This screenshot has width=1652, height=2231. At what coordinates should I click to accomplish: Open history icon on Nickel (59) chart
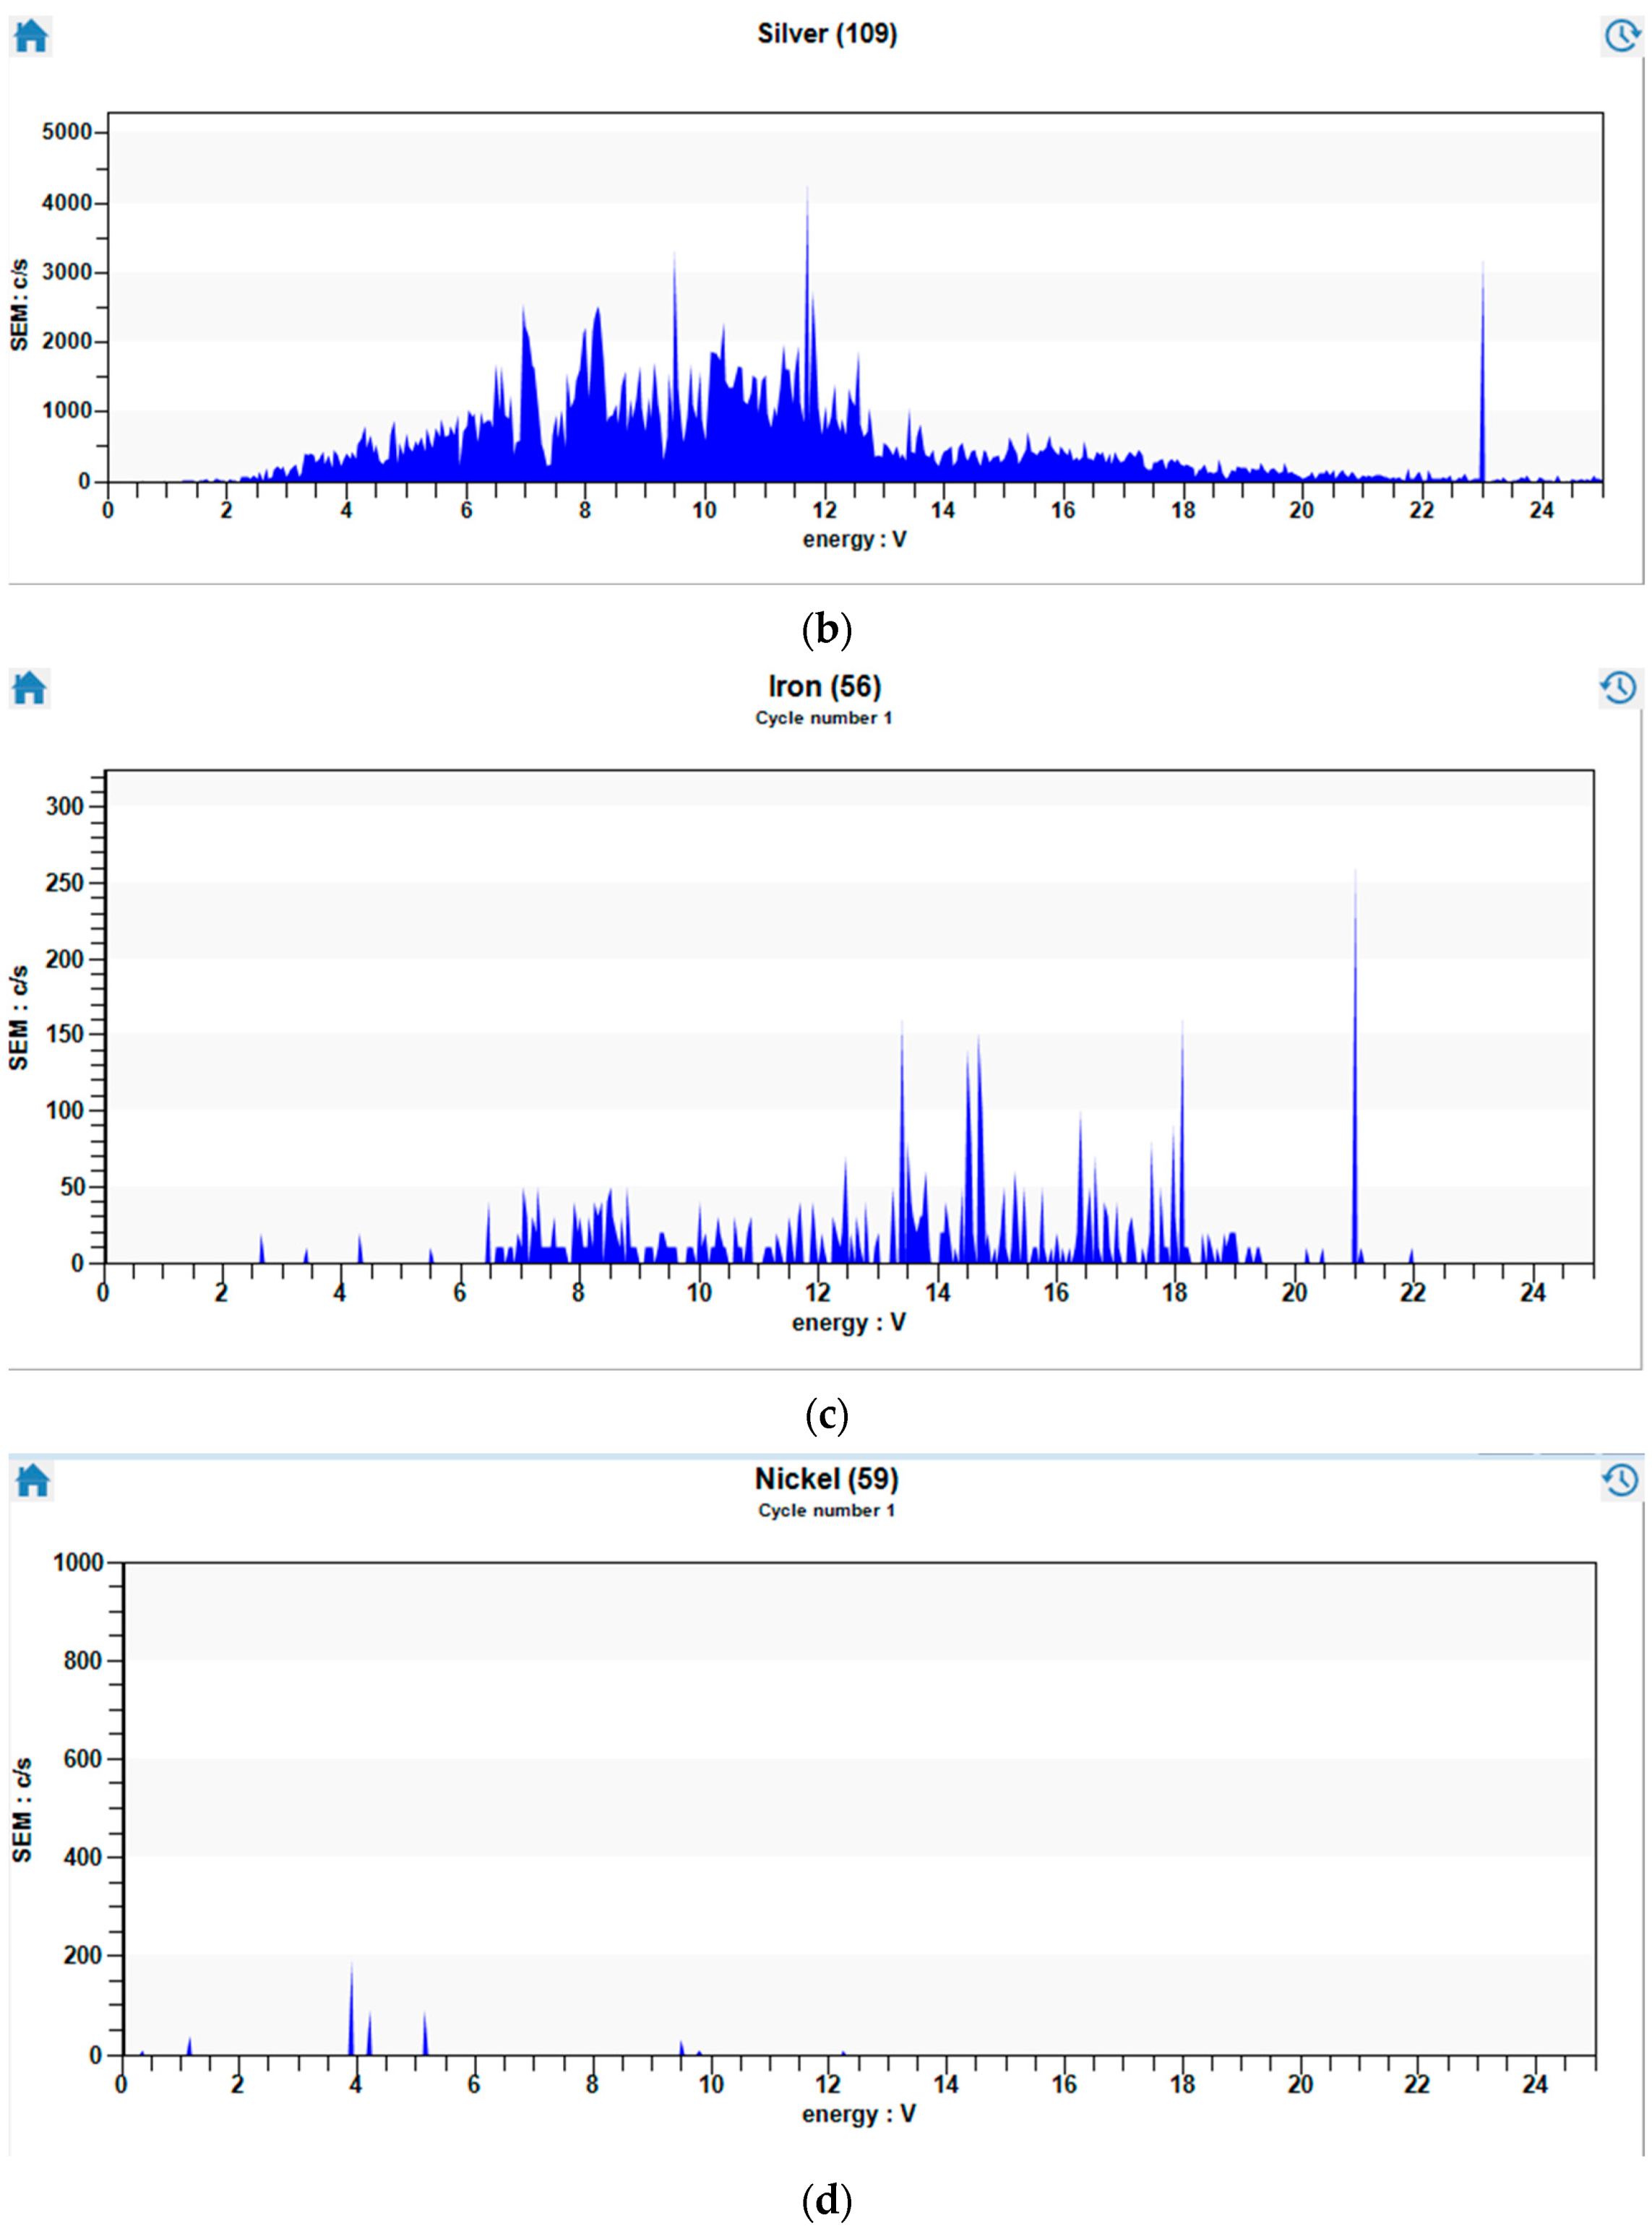1620,1480
